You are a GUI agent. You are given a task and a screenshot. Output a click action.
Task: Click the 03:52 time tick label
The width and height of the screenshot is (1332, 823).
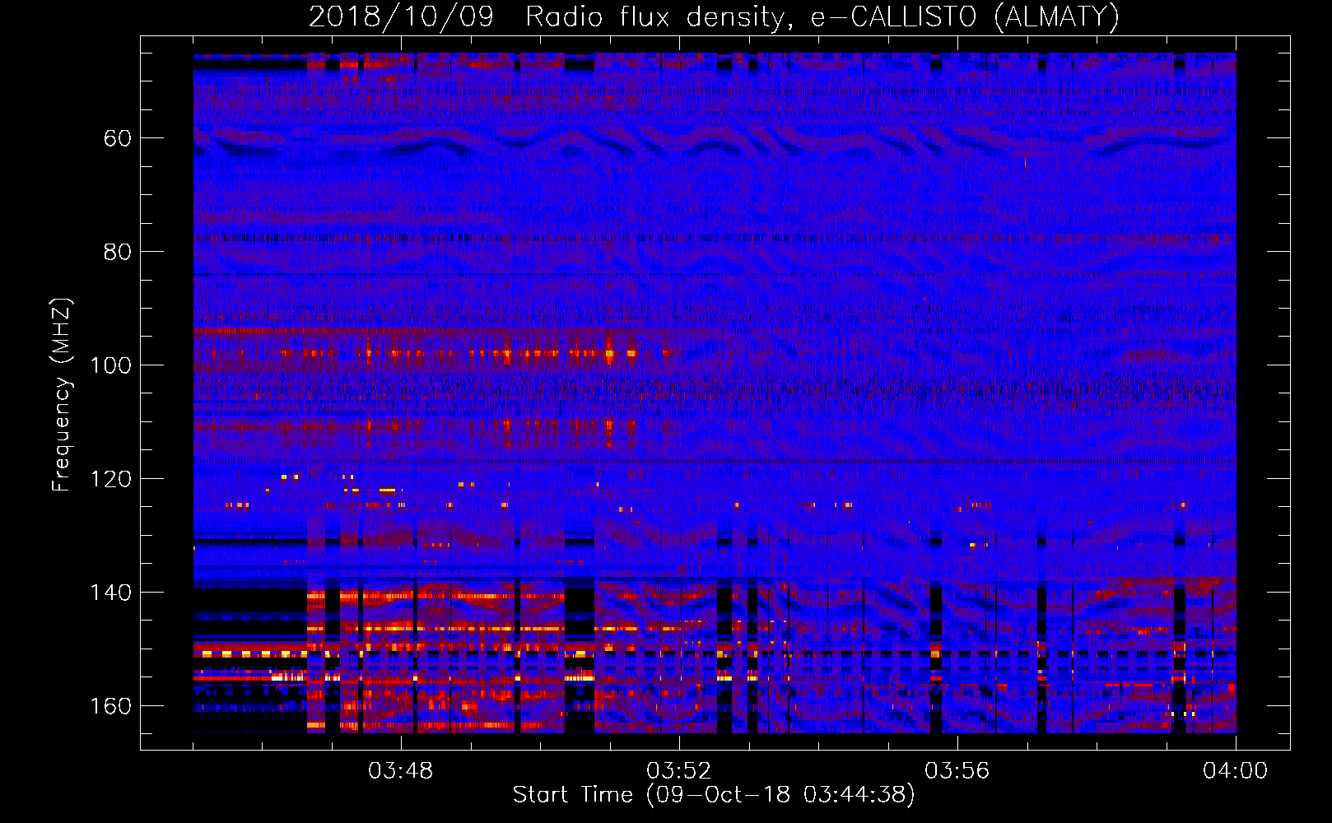point(679,771)
